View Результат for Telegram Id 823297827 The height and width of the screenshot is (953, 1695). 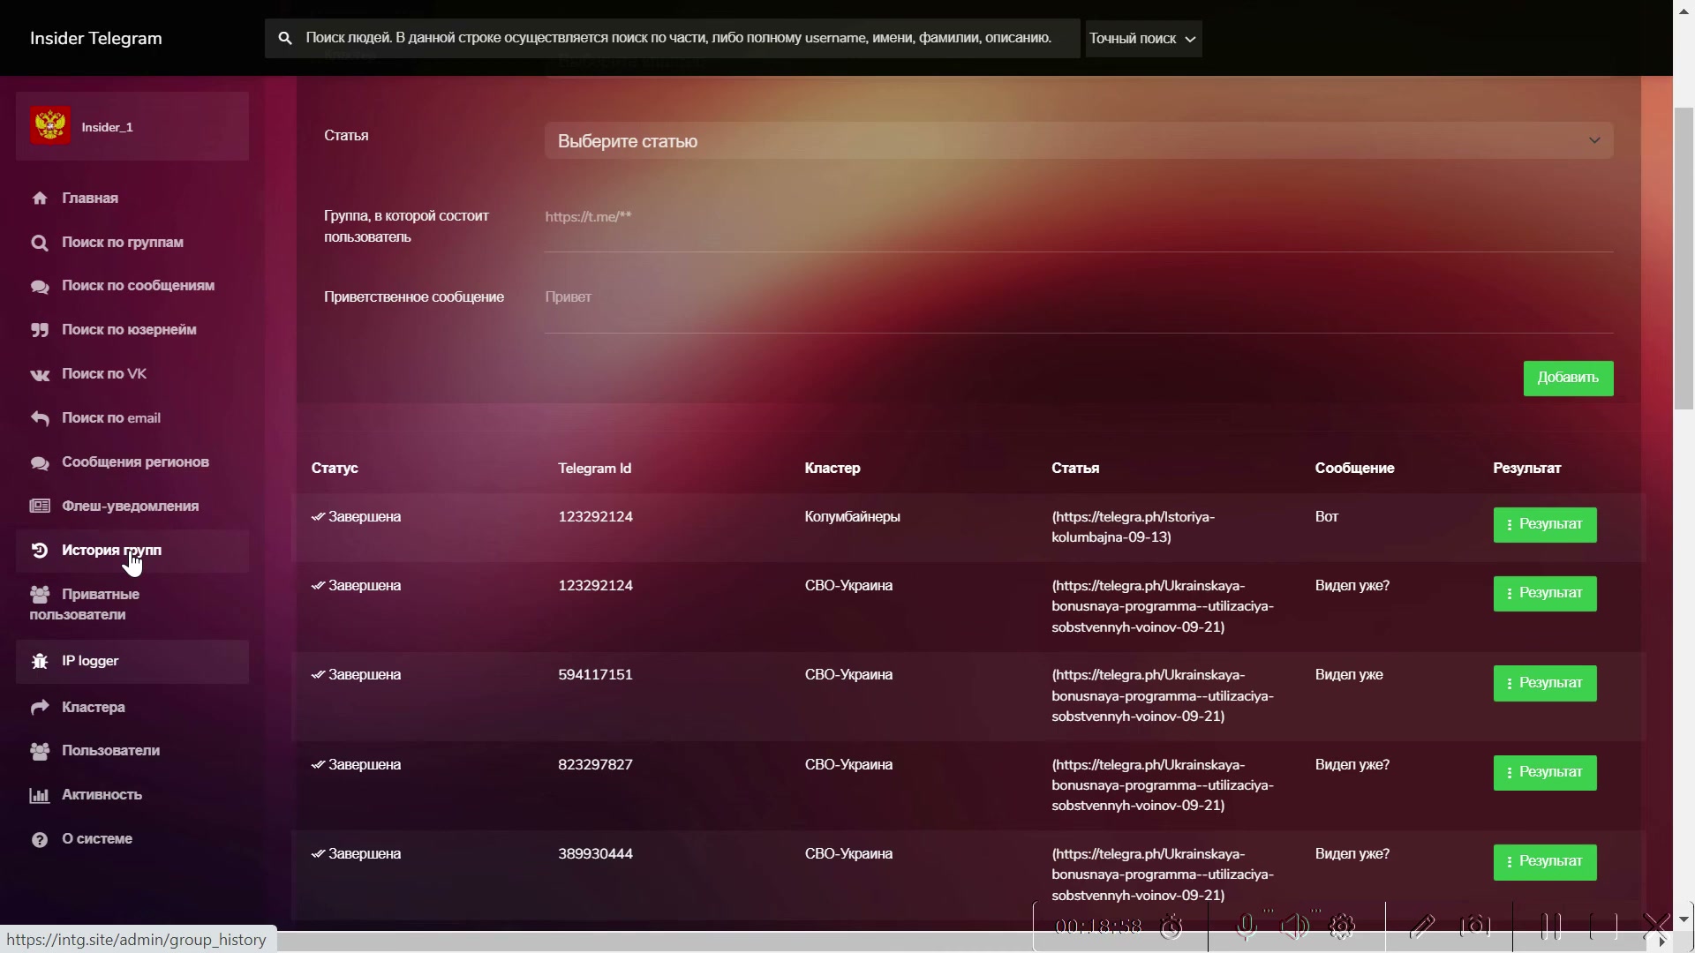pos(1545,773)
